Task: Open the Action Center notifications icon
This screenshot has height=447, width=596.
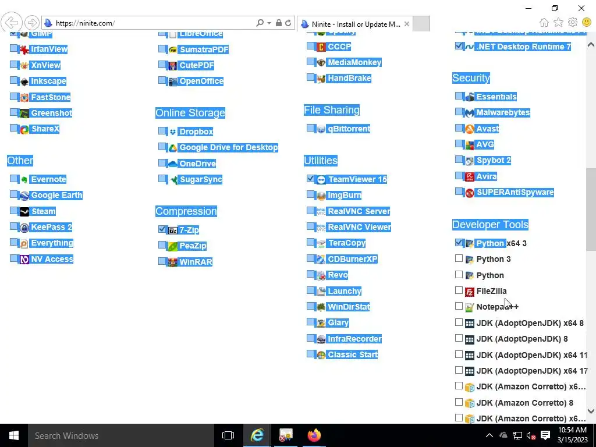Action: pos(545,435)
